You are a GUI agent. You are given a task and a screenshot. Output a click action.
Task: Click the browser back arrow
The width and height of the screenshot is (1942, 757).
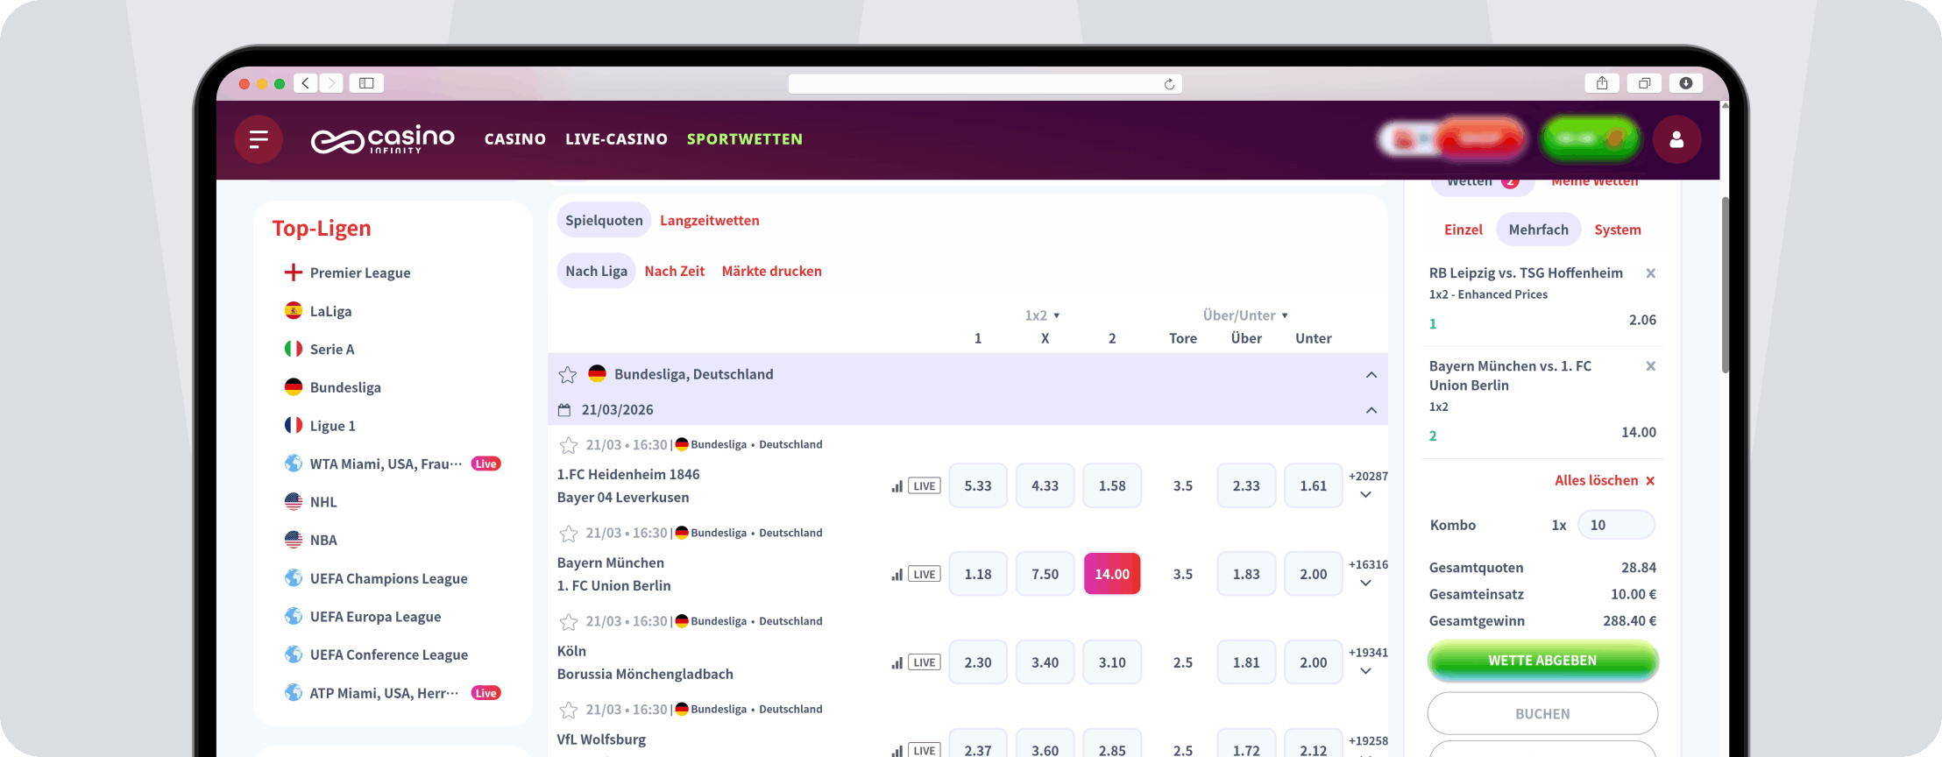tap(305, 83)
